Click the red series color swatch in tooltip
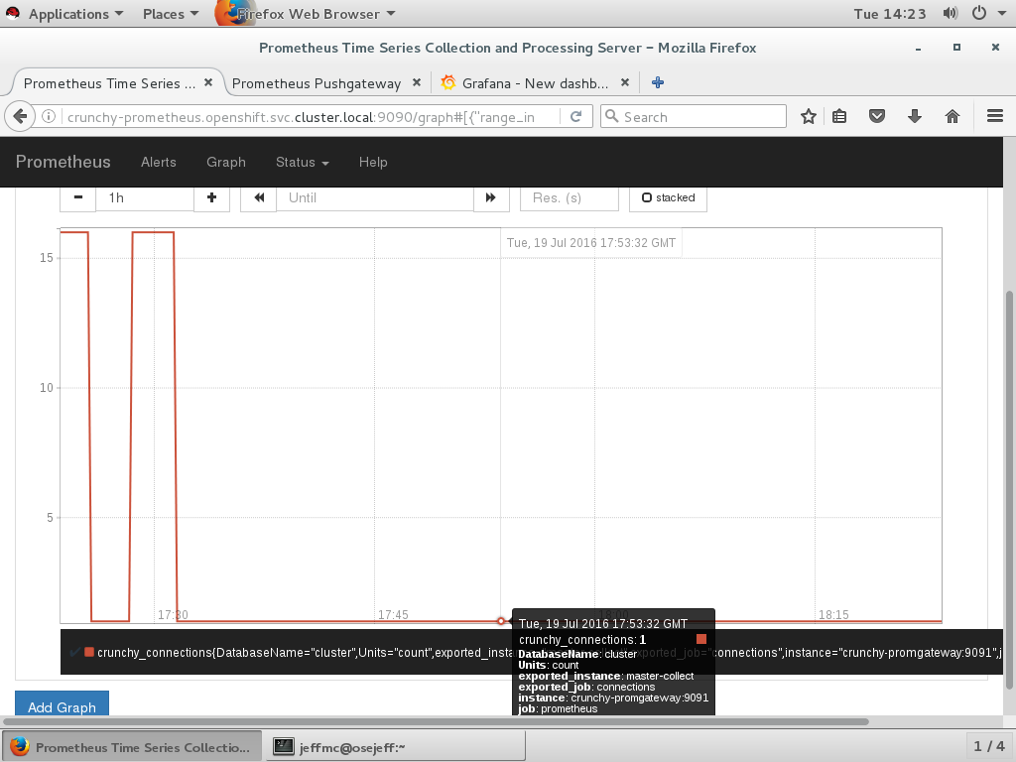The width and height of the screenshot is (1016, 762). pyautogui.click(x=701, y=640)
